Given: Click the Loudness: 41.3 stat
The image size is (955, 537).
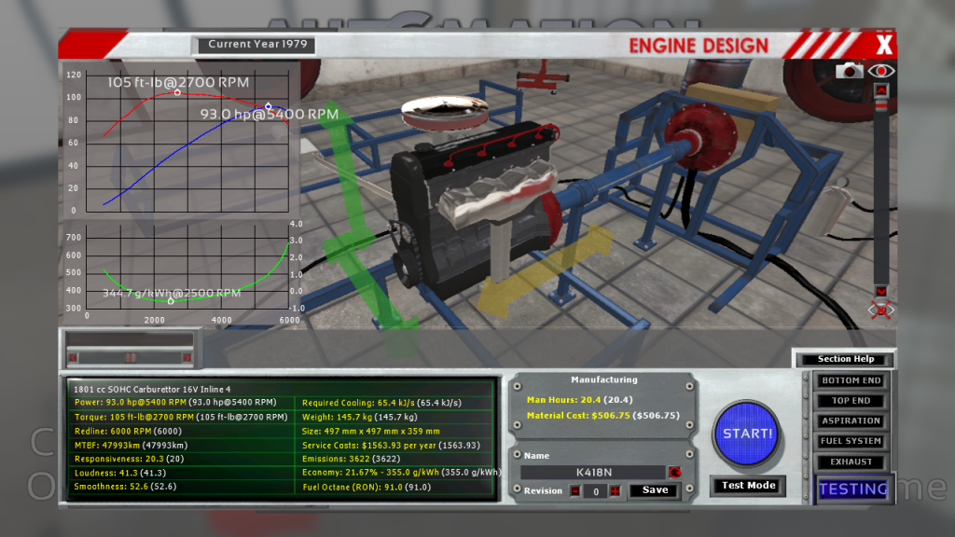Looking at the screenshot, I should [120, 473].
